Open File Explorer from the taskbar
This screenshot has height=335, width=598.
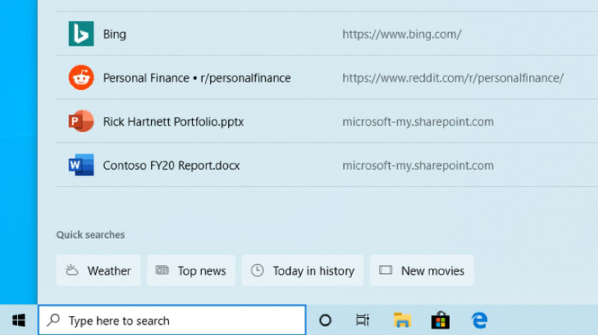click(402, 320)
